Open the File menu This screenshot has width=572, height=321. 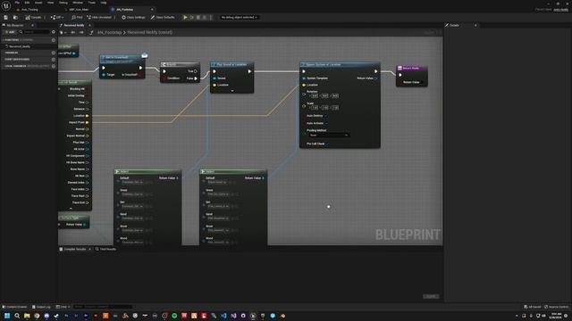point(17,3)
